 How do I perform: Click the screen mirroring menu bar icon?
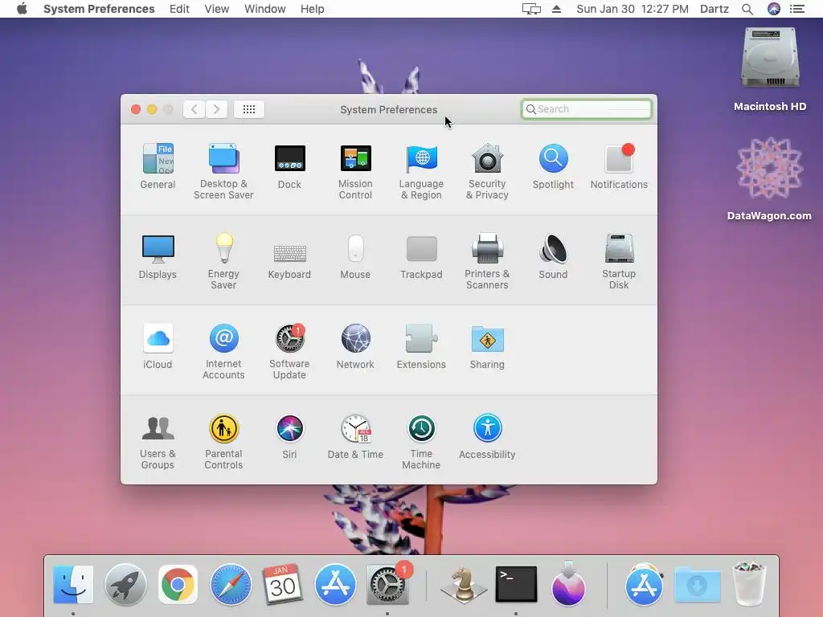pyautogui.click(x=531, y=9)
